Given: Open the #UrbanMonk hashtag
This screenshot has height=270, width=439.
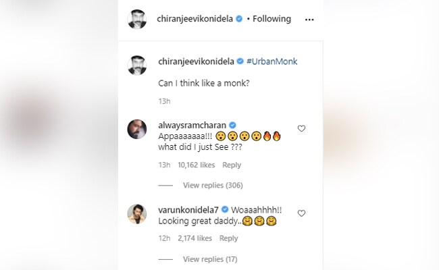Looking at the screenshot, I should (272, 61).
